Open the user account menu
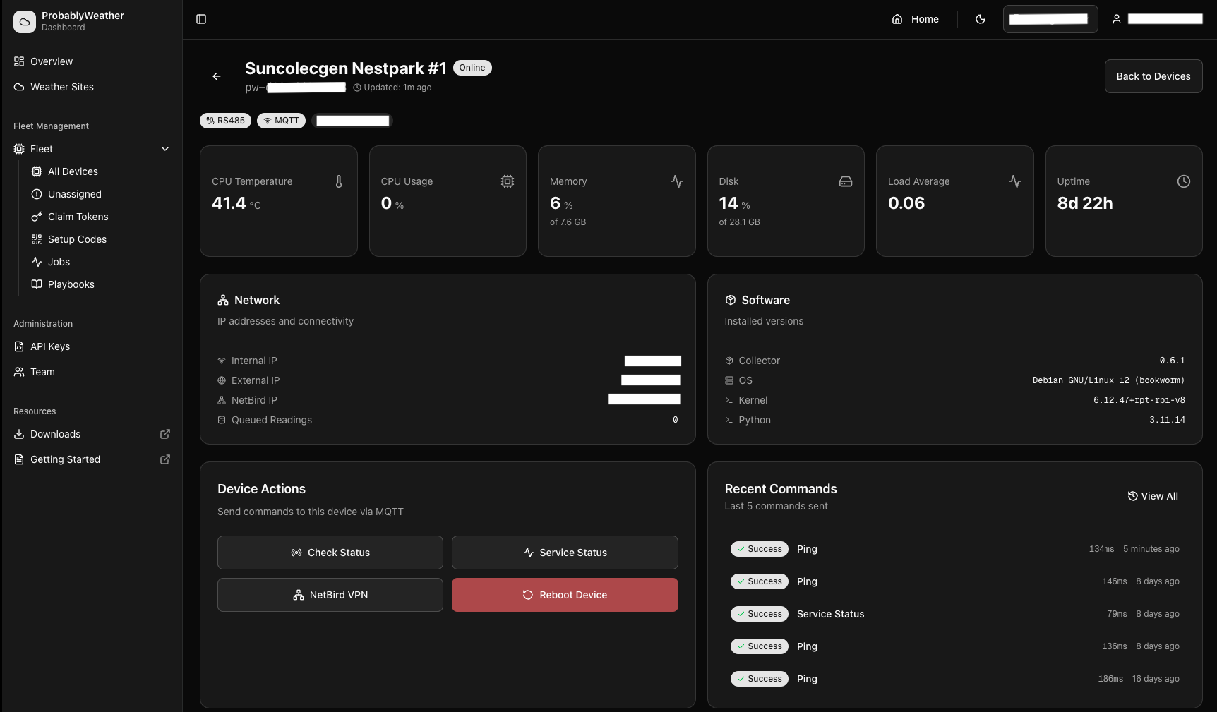This screenshot has height=712, width=1217. (x=1157, y=19)
